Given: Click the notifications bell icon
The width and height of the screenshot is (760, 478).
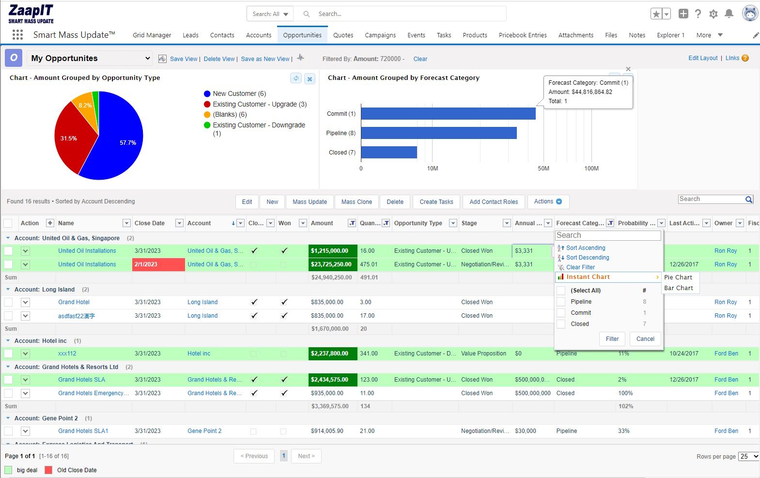Looking at the screenshot, I should 729,14.
